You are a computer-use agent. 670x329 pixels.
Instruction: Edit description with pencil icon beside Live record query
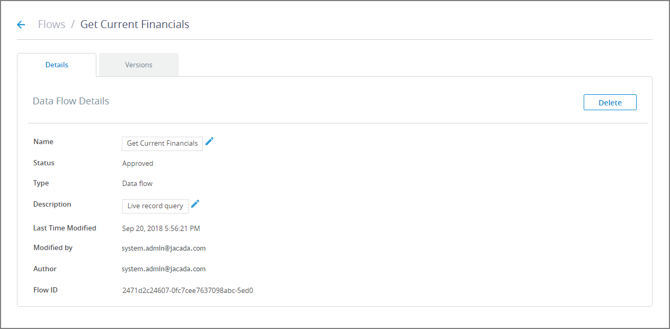coord(195,204)
